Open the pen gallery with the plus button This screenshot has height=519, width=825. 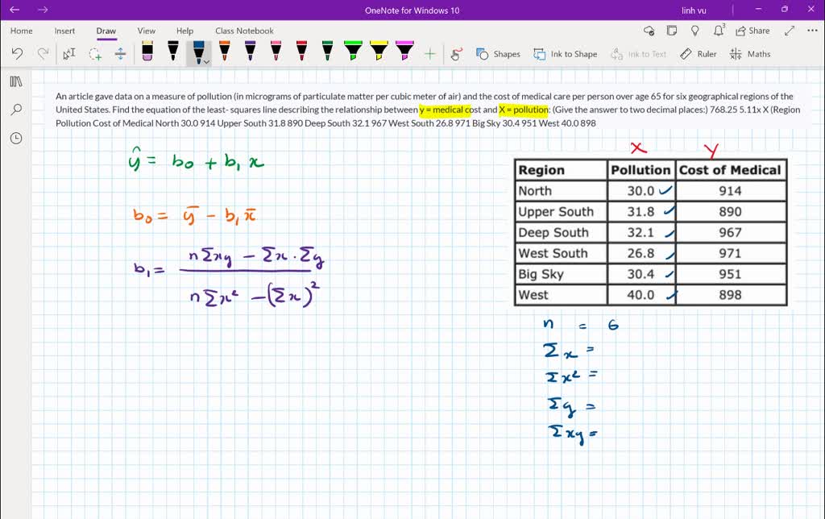click(x=429, y=53)
